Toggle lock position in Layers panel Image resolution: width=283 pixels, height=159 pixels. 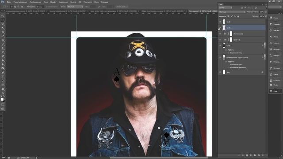(x=235, y=16)
